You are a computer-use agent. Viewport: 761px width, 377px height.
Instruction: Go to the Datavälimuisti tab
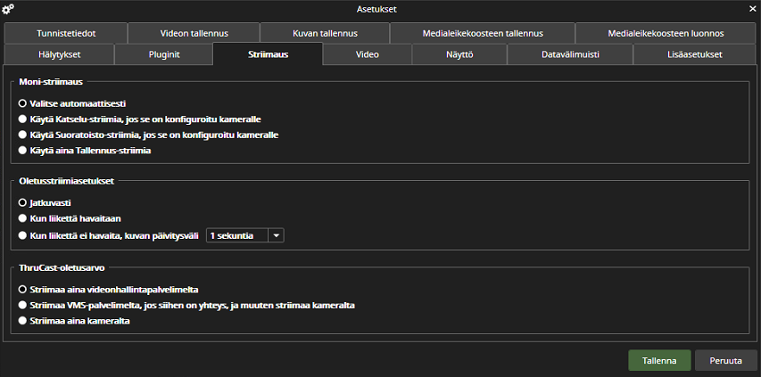[x=570, y=54]
